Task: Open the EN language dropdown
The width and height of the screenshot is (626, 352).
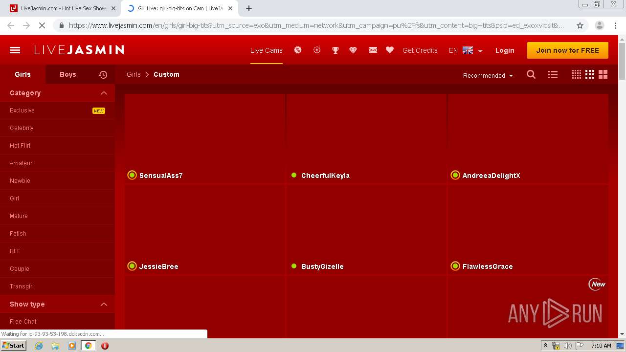Action: click(466, 50)
